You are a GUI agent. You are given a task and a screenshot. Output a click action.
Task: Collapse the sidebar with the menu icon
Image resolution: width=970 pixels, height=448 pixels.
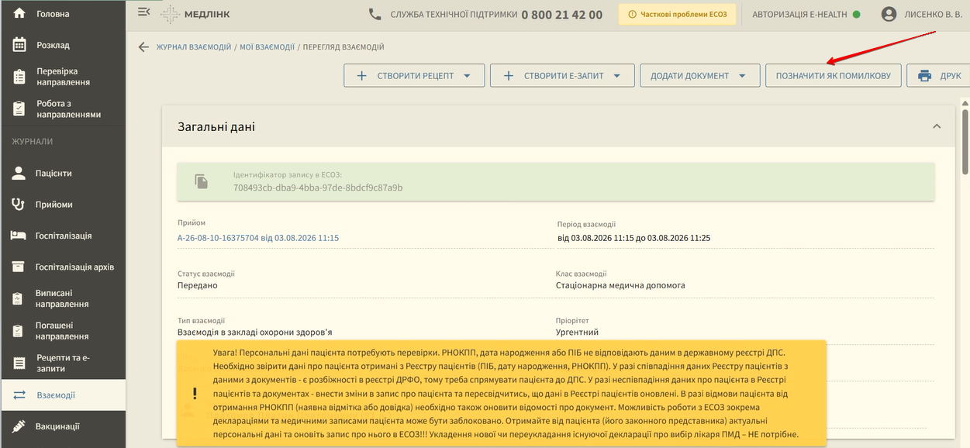(143, 12)
